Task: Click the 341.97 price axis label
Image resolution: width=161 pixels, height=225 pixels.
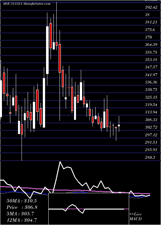Action: [151, 75]
